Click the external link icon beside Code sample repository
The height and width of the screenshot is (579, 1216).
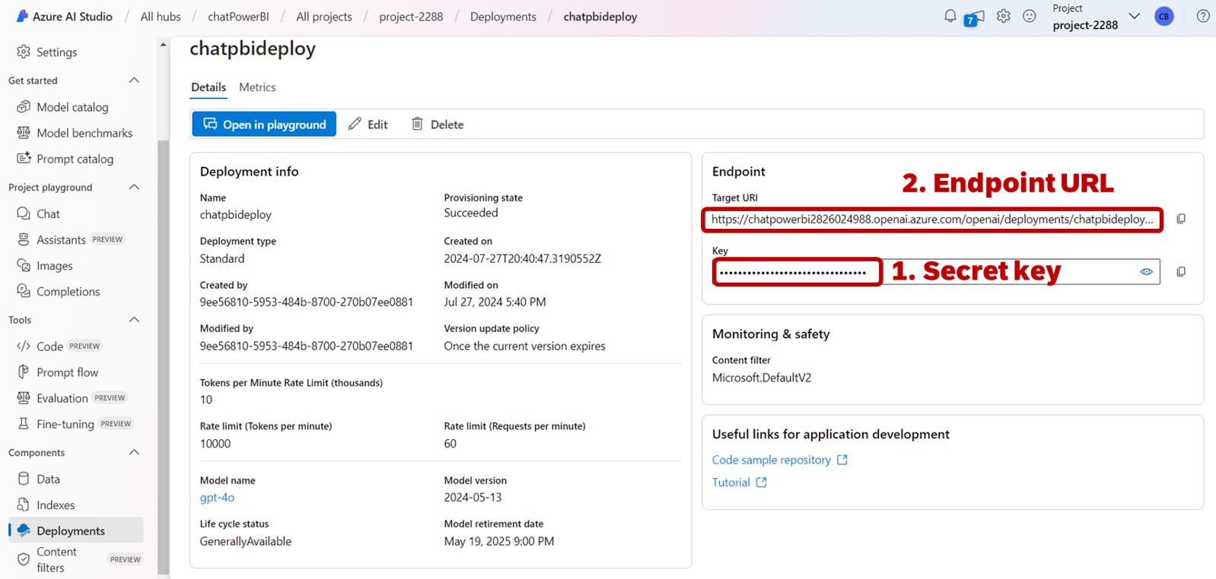click(842, 460)
